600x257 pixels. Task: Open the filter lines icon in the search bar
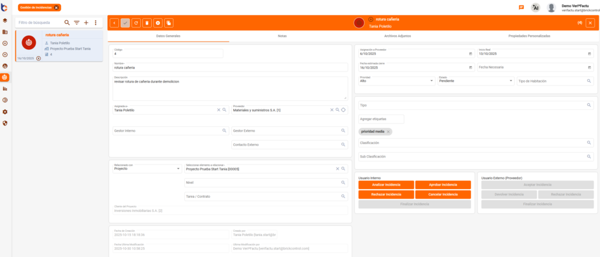pyautogui.click(x=76, y=22)
